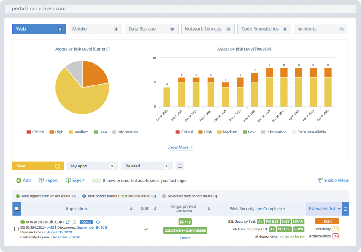The width and height of the screenshot is (361, 252).
Task: Toggle the High legend item under pie chart
Action: coord(56,132)
